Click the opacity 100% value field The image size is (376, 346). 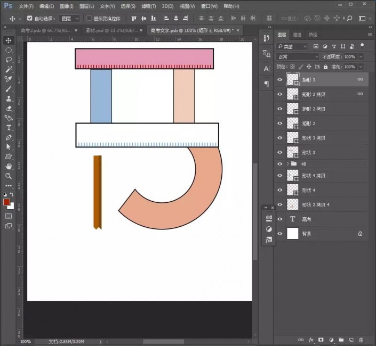[350, 57]
